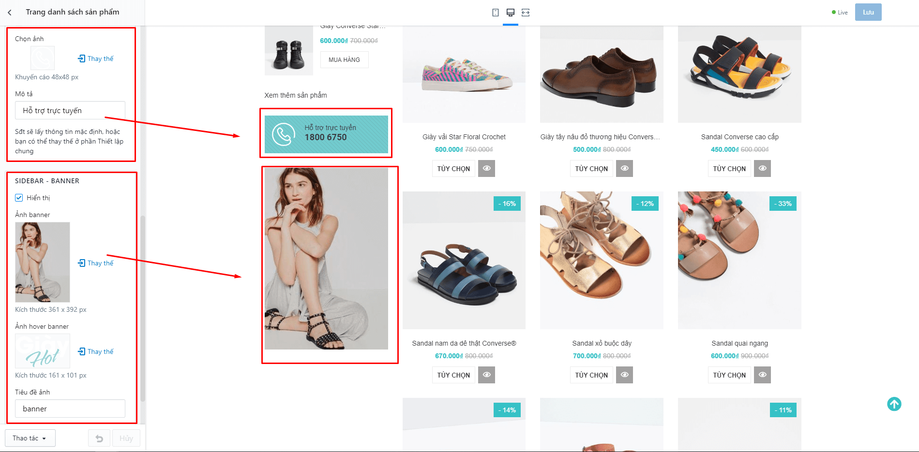Quick view Sandal nam da dê thật
919x452 pixels.
click(487, 375)
